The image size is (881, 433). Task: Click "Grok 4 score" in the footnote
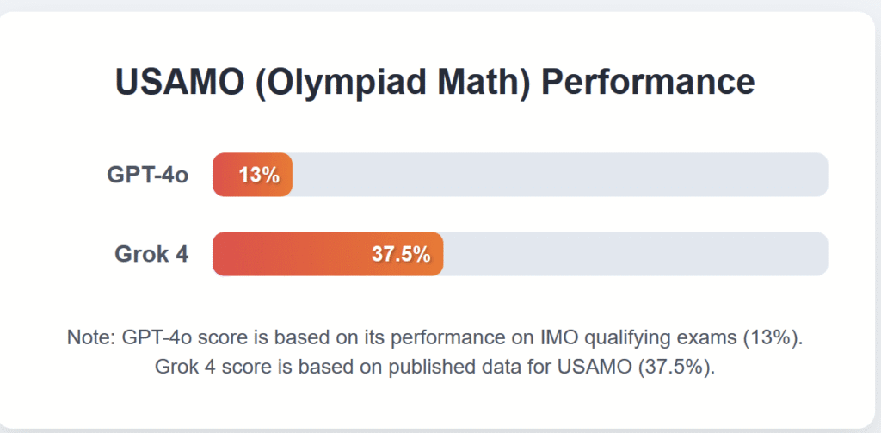206,368
